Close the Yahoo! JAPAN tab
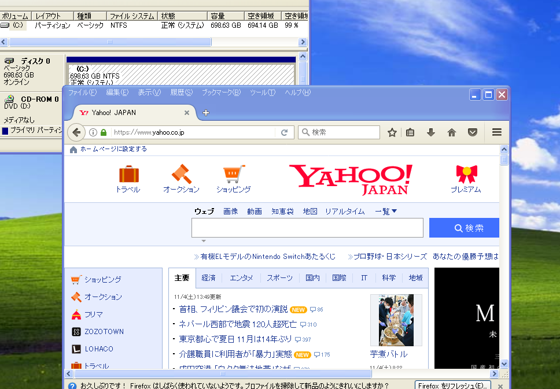 tap(187, 113)
